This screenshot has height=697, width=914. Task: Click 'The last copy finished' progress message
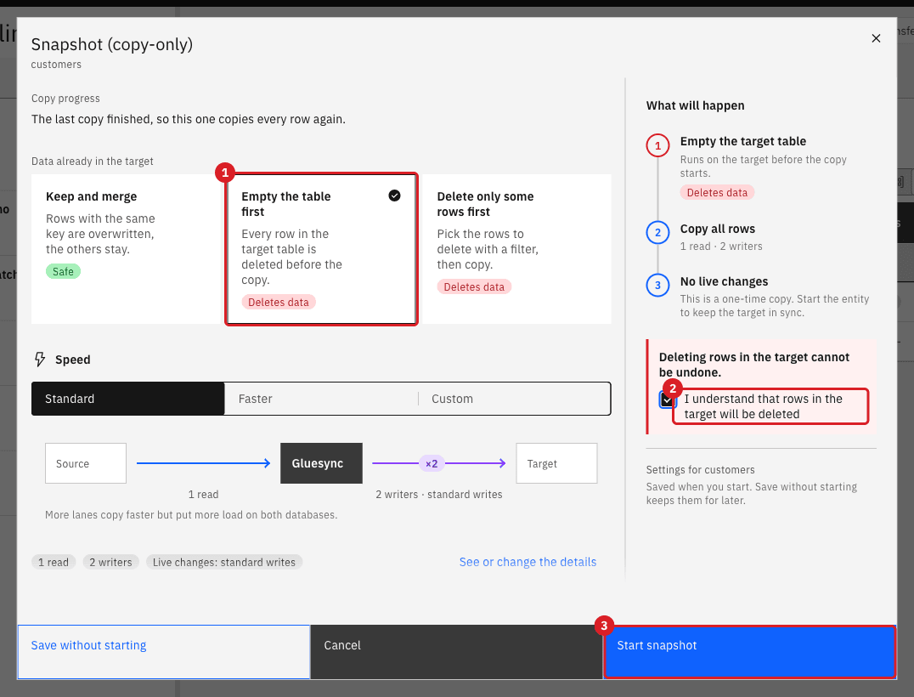click(189, 119)
